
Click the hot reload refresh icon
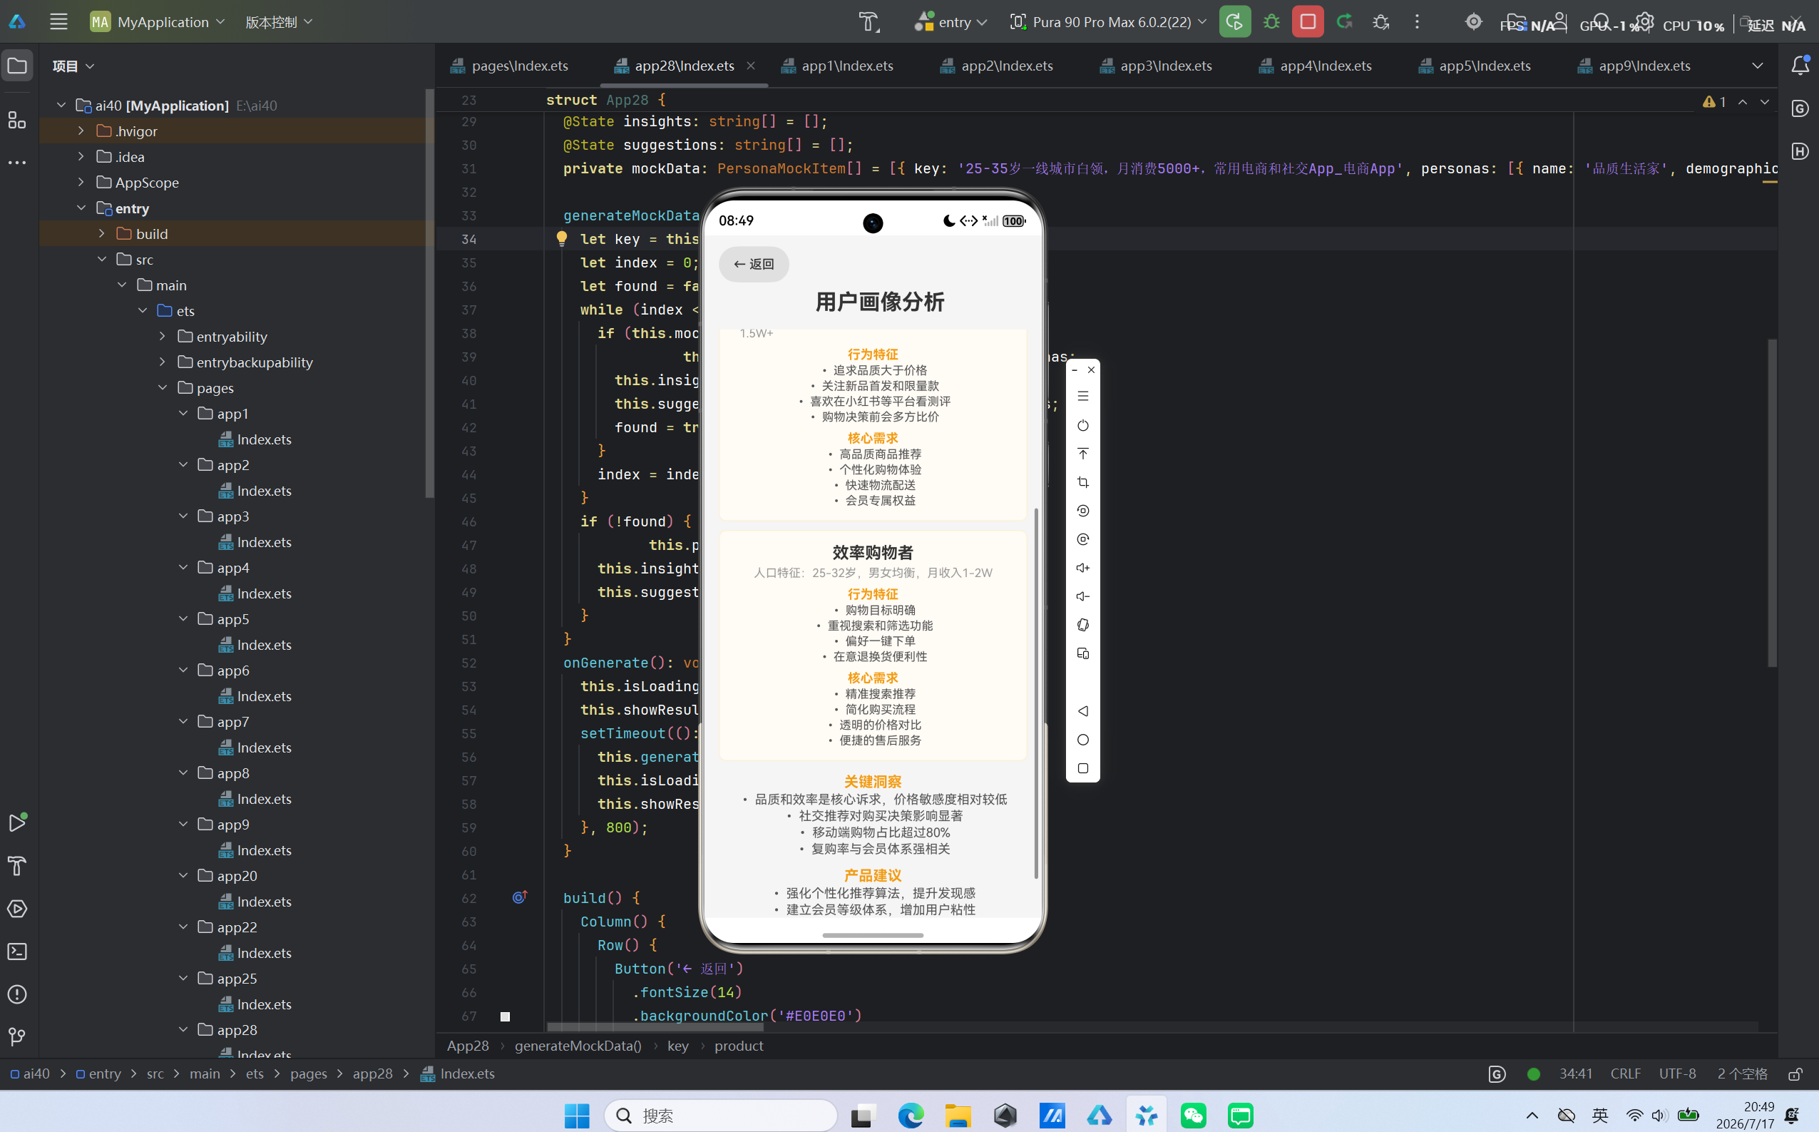click(1345, 21)
